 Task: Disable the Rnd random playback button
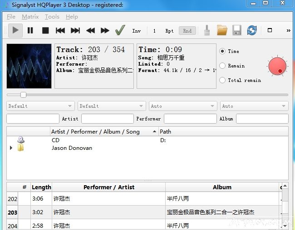187,31
